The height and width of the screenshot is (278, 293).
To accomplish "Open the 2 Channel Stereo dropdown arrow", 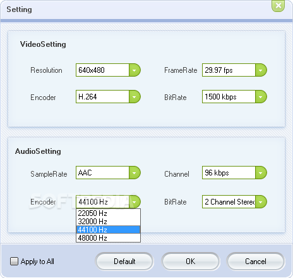I will click(x=261, y=202).
